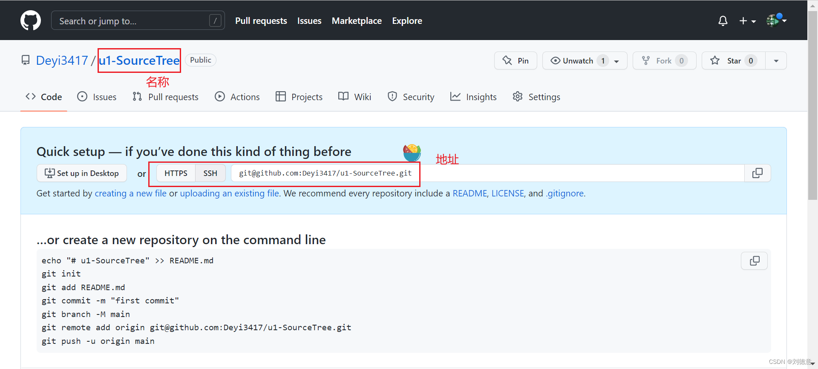818x369 pixels.
Task: Open the Unwatch dropdown
Action: tap(585, 61)
